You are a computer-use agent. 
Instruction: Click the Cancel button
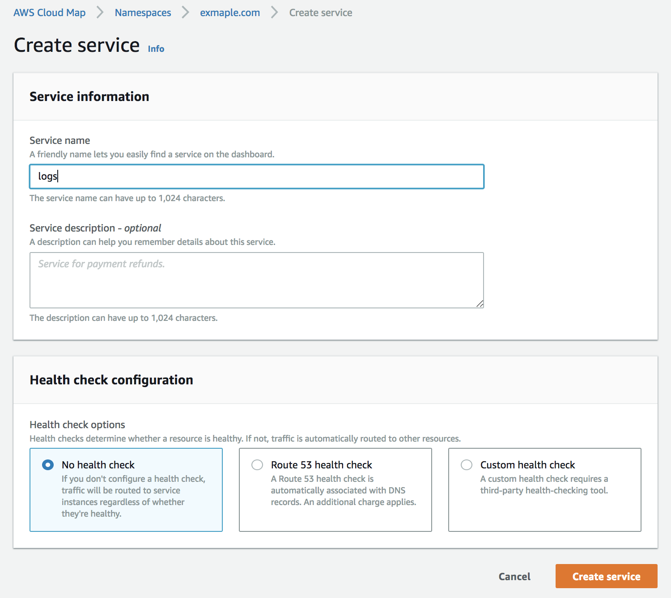[x=514, y=577]
